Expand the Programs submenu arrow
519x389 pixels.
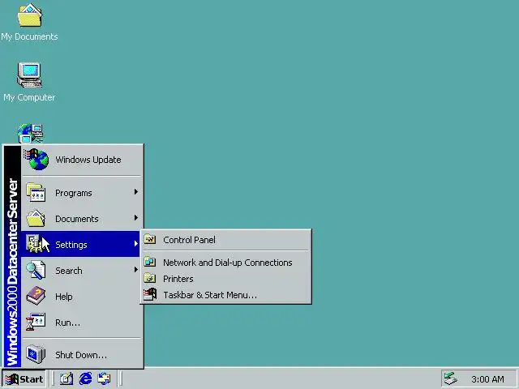pos(135,192)
